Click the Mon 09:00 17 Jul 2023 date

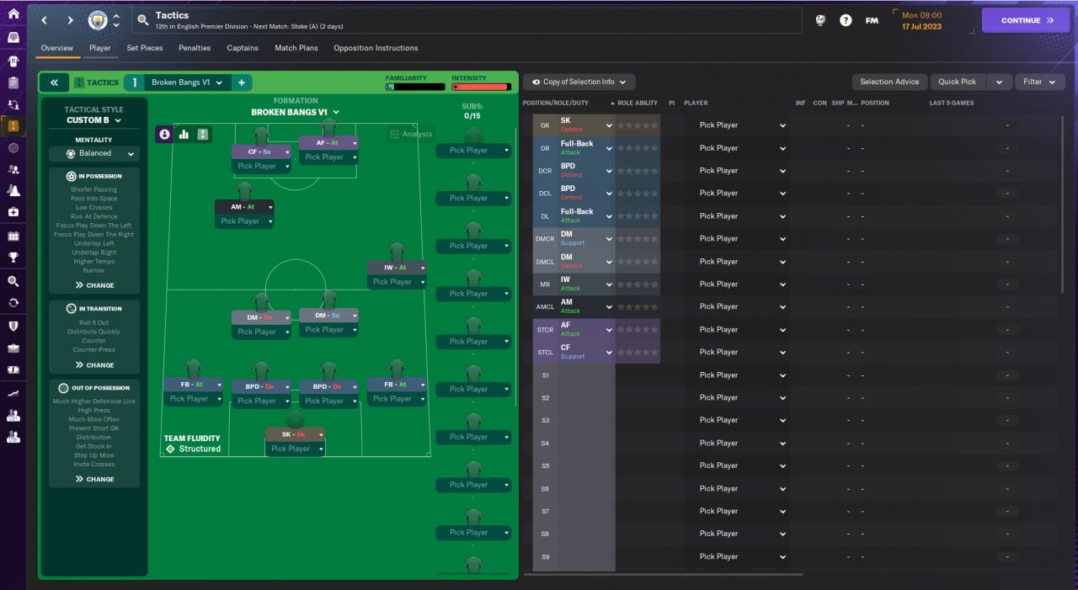[921, 20]
